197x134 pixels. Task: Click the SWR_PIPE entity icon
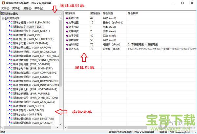(x=11, y=35)
